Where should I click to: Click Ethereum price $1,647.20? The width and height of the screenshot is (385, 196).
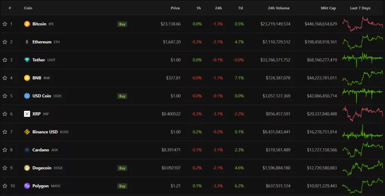(172, 42)
